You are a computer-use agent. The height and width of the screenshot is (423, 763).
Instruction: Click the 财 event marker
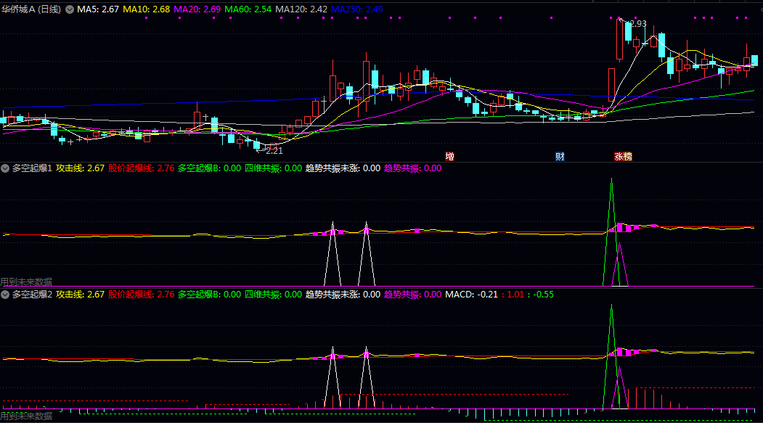(560, 157)
